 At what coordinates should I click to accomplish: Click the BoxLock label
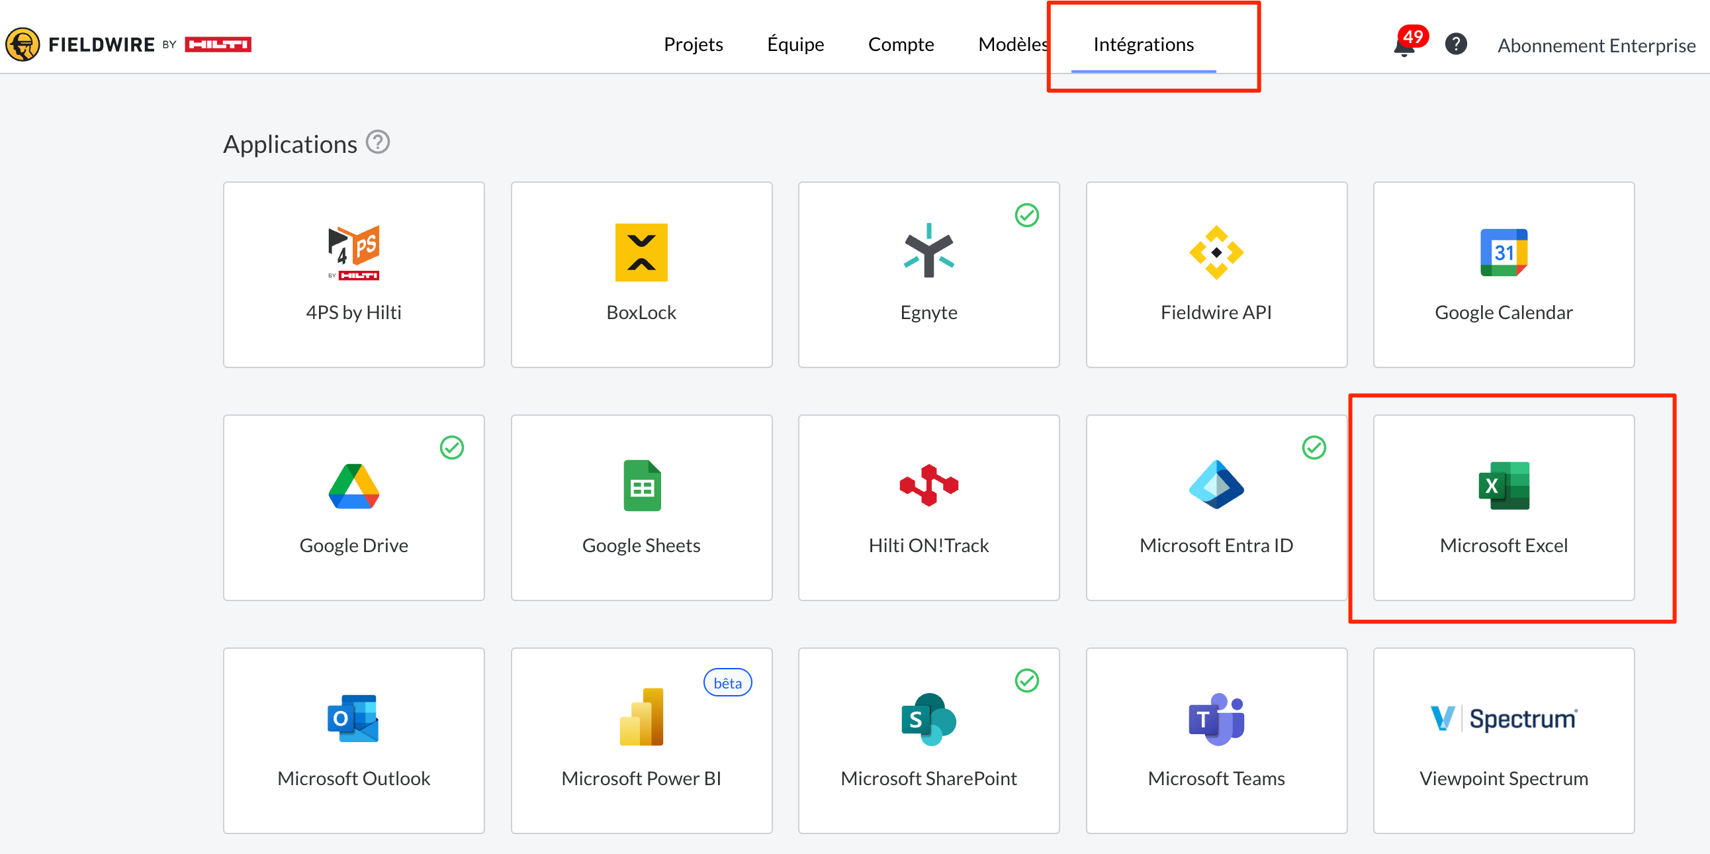[x=641, y=312]
